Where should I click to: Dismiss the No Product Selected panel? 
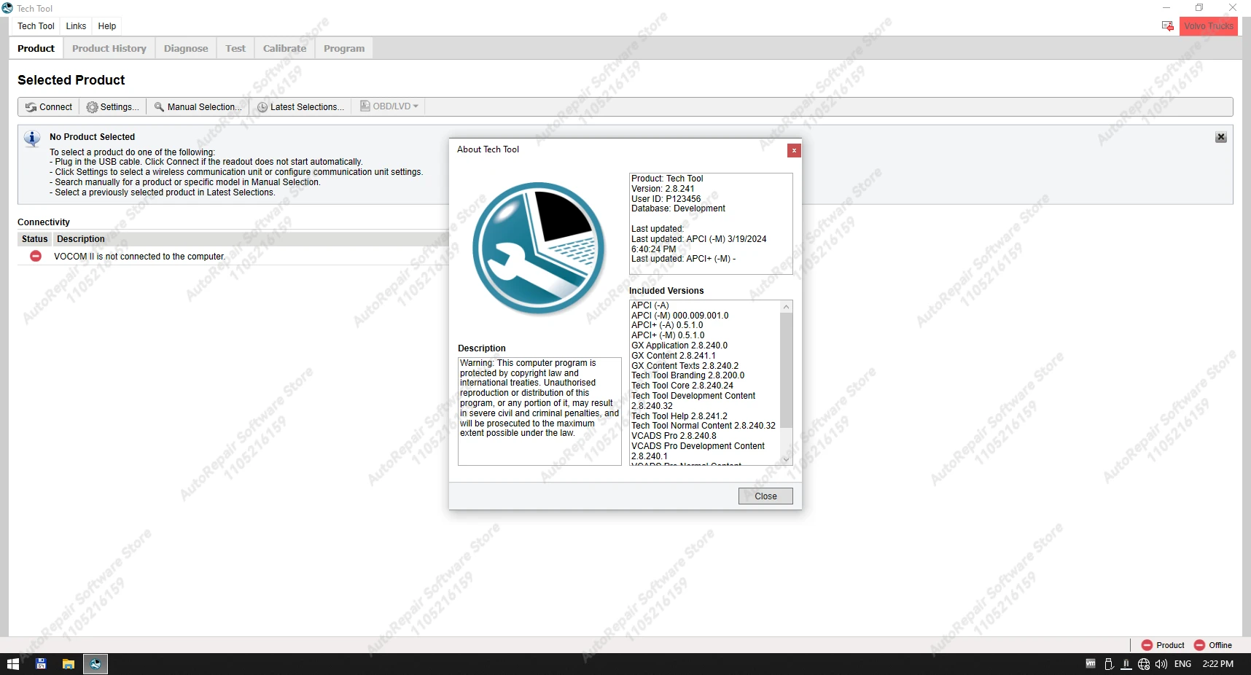1221,137
